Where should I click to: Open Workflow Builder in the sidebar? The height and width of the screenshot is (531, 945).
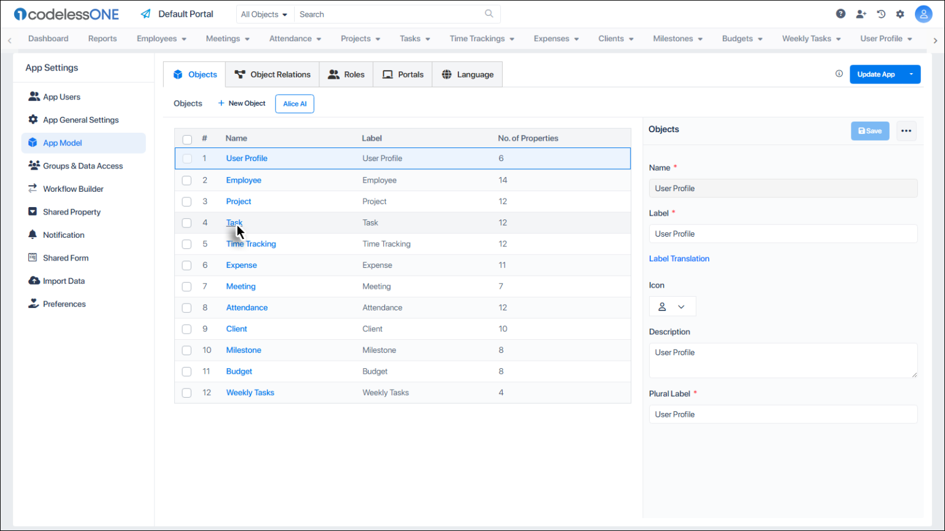click(x=73, y=189)
